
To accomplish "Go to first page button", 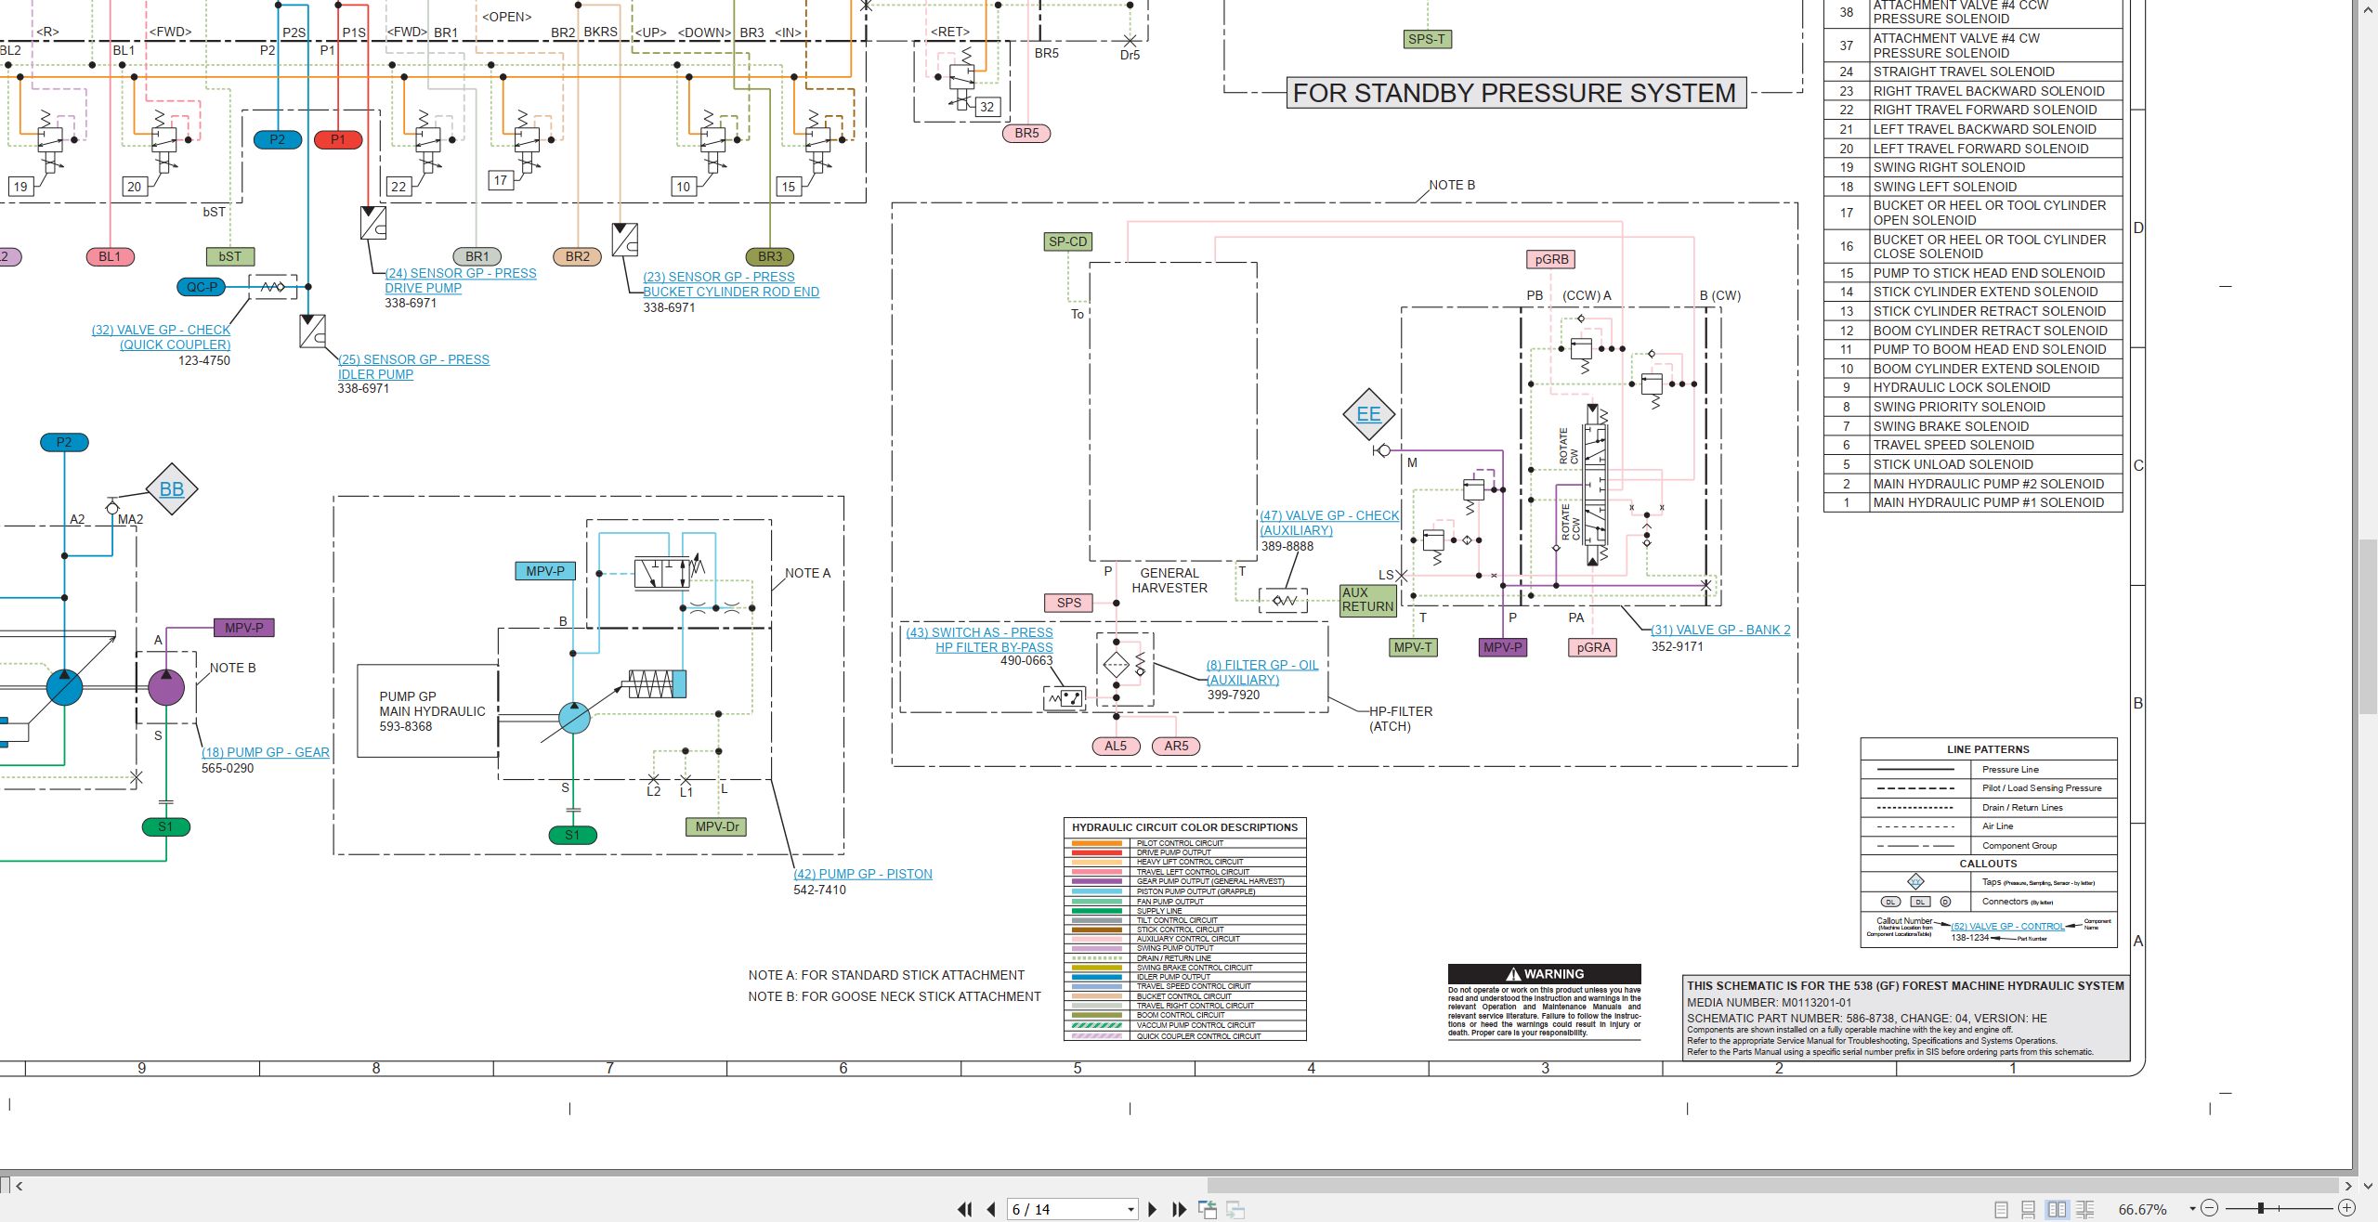I will pyautogui.click(x=965, y=1209).
